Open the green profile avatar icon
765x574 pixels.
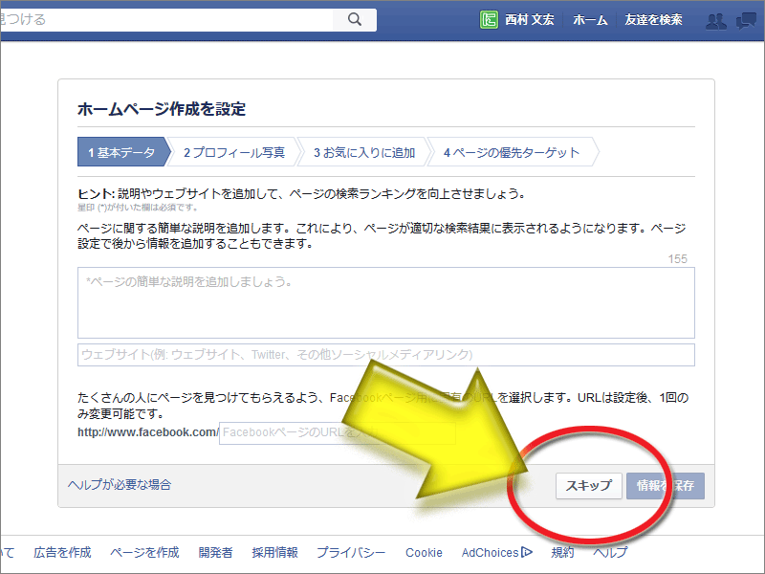489,19
